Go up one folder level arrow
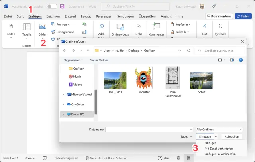This screenshot has height=162, width=255. 88,51
